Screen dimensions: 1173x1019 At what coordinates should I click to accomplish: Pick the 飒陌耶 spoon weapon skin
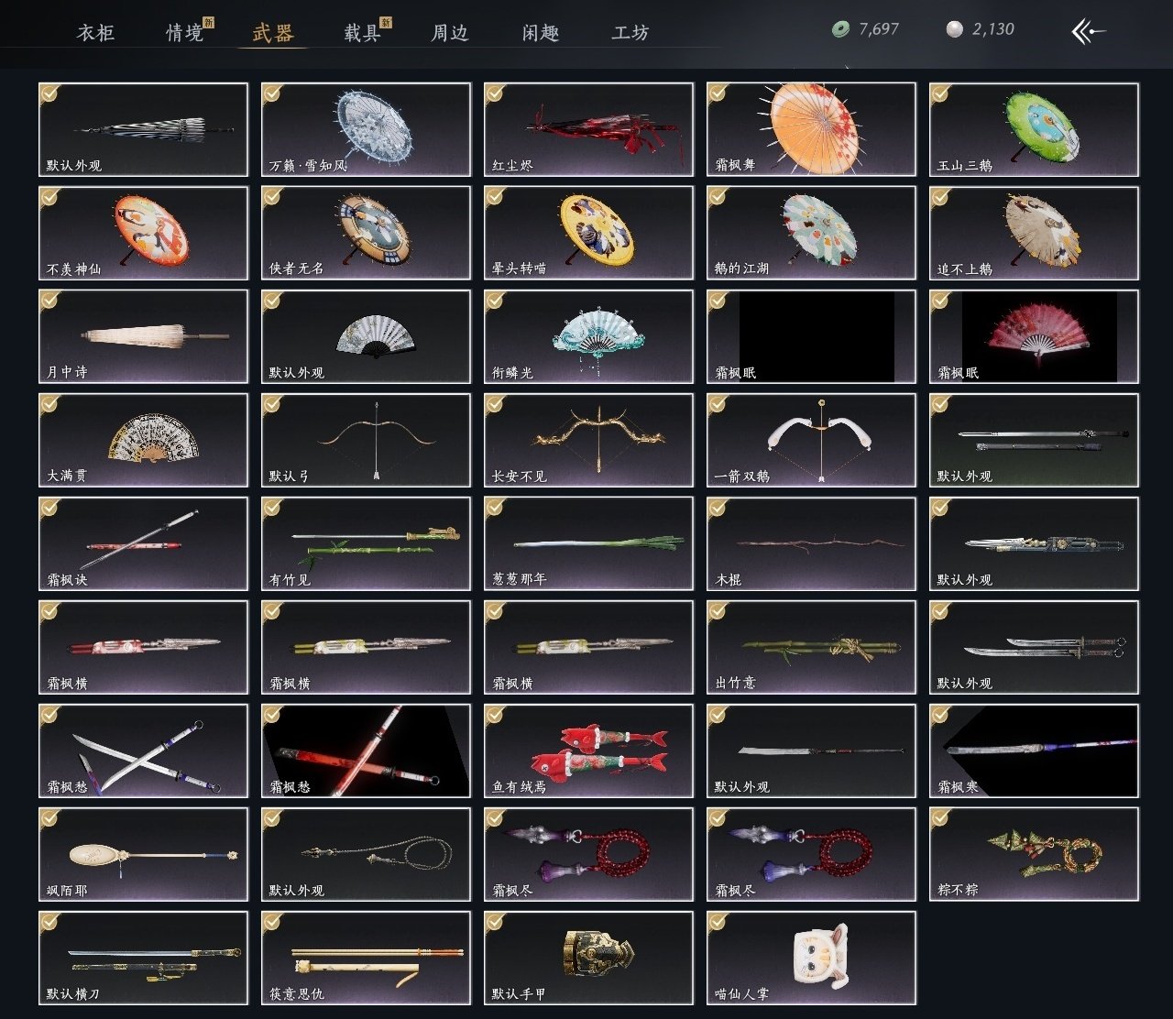click(x=143, y=854)
